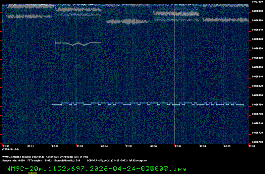Click the 02:05 time axis label

pyautogui.click(x=129, y=146)
